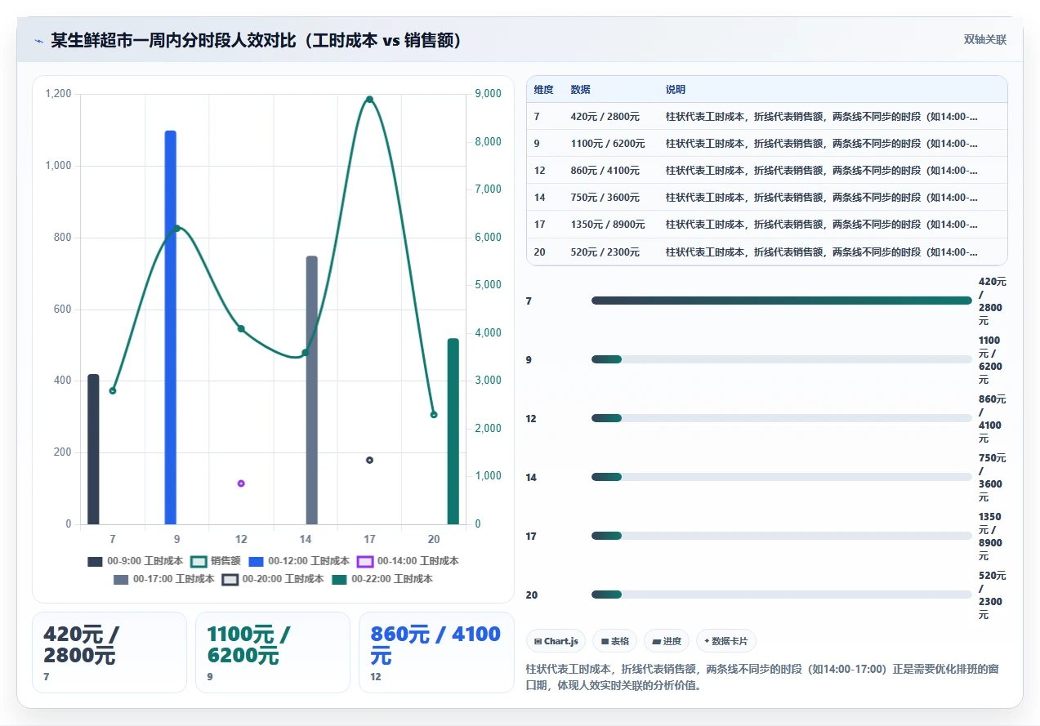Click the 双轴关联 label in the header

(984, 39)
